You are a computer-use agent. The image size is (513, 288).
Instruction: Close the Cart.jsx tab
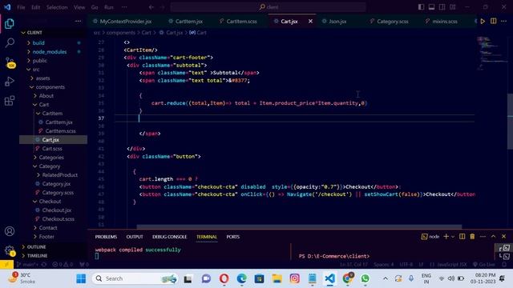click(x=310, y=22)
